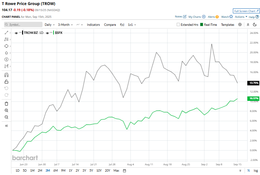Zoom in on the chart

click(x=6, y=110)
